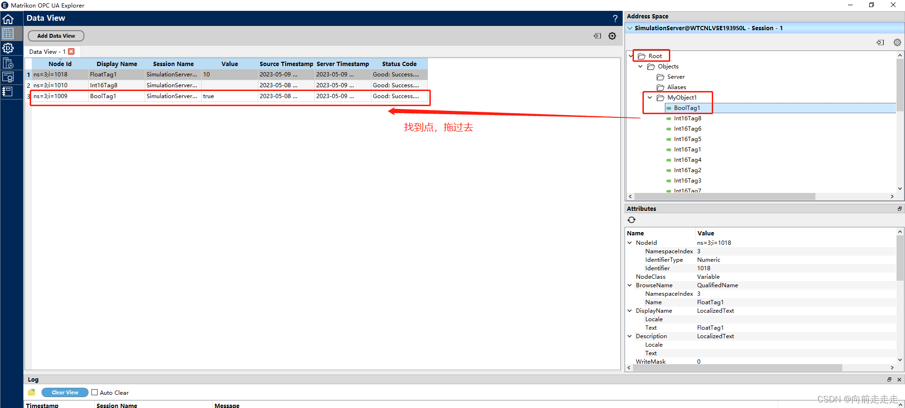Click the BoolTag1 value true cell

coord(230,96)
